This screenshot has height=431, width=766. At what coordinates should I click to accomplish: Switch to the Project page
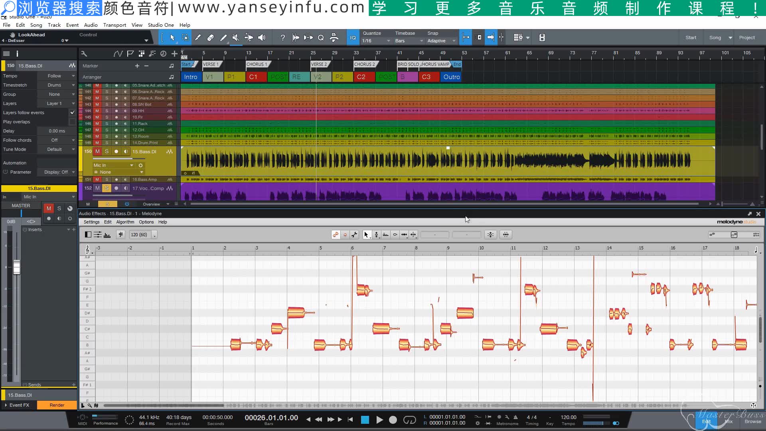747,38
